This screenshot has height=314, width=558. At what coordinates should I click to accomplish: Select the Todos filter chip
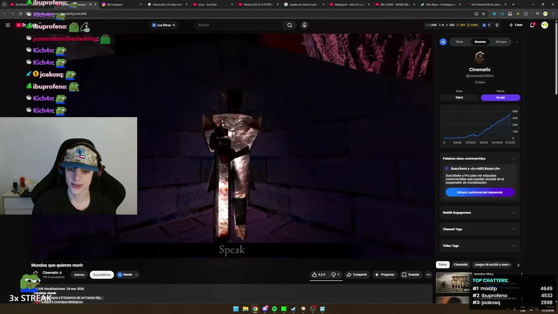point(442,265)
